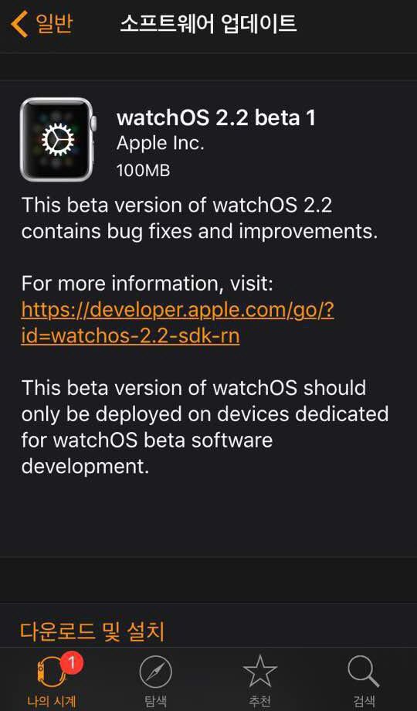The height and width of the screenshot is (711, 417).
Task: Tap the watchOS update watch thumbnail
Action: pyautogui.click(x=58, y=139)
